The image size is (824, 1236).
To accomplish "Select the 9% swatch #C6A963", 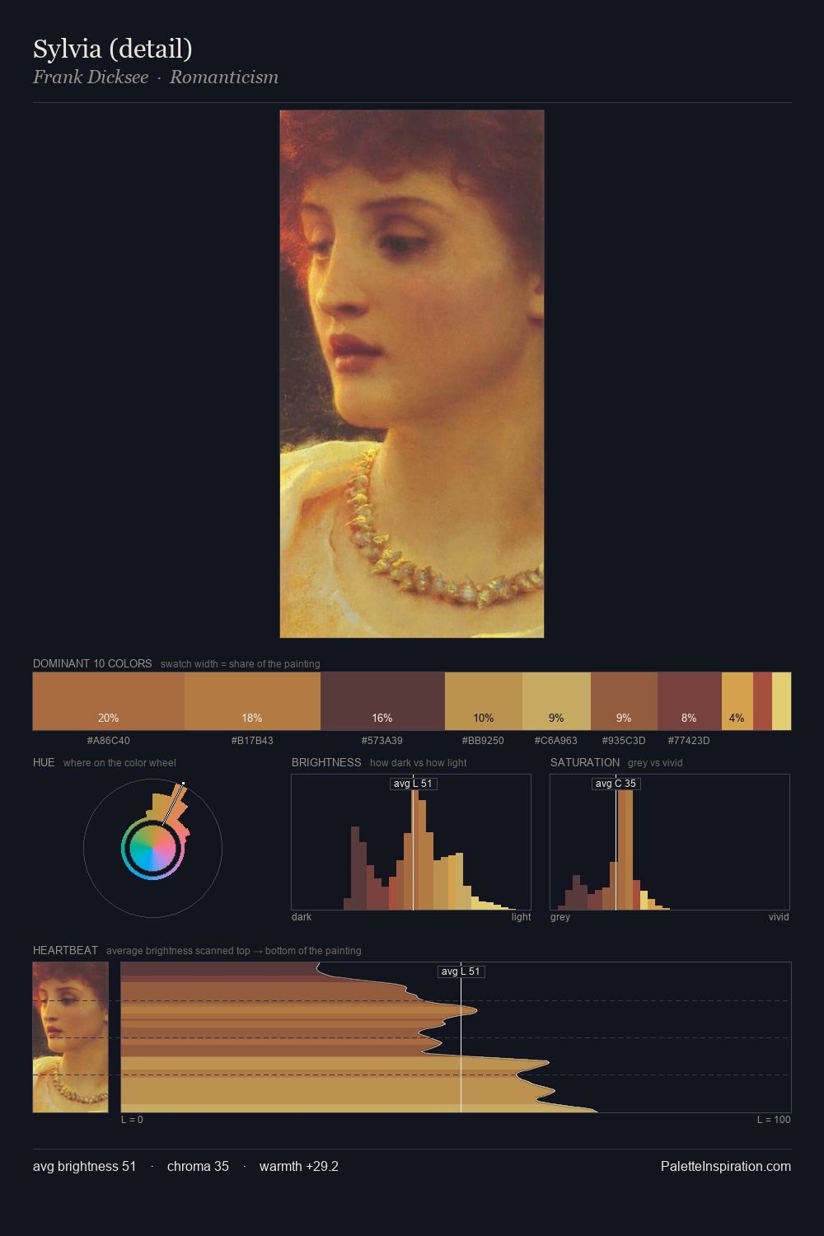I will coord(556,701).
